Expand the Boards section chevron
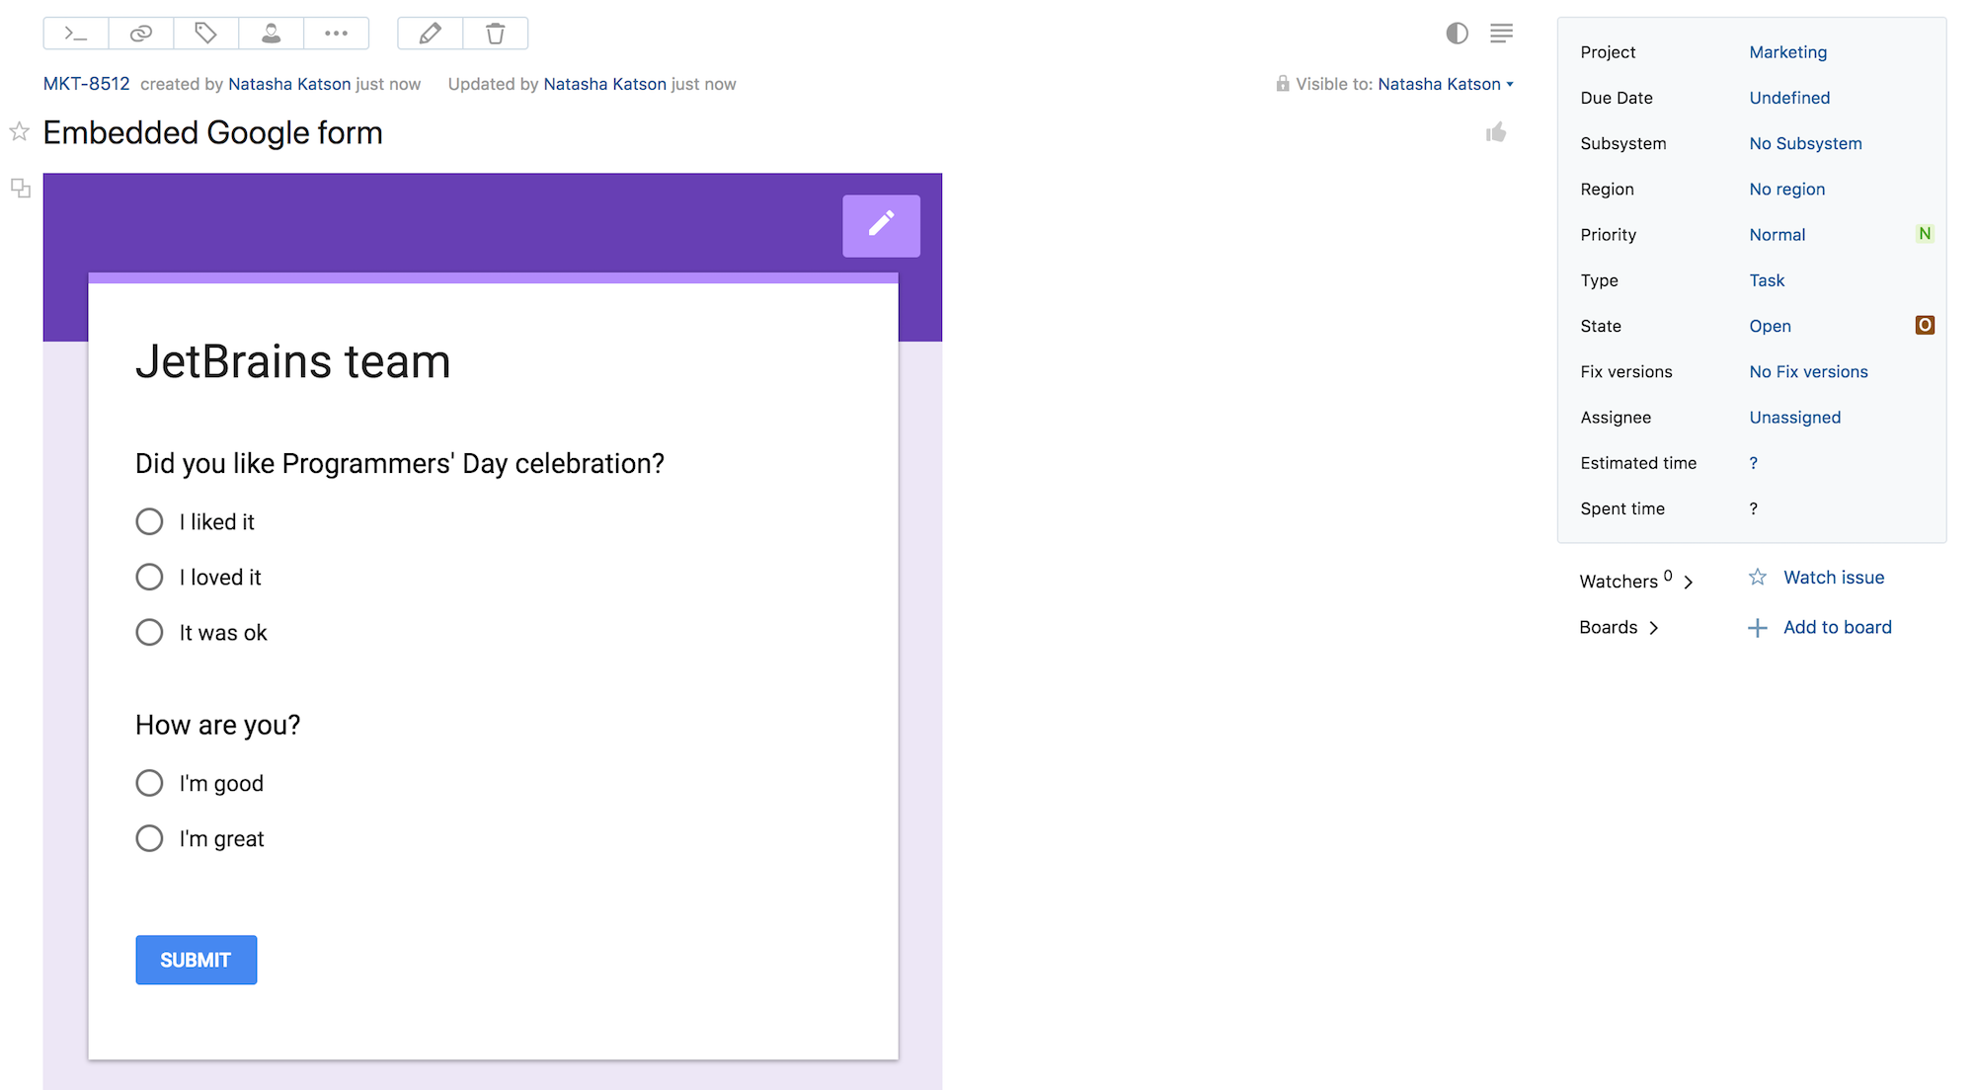The width and height of the screenshot is (1975, 1090). pyautogui.click(x=1654, y=628)
